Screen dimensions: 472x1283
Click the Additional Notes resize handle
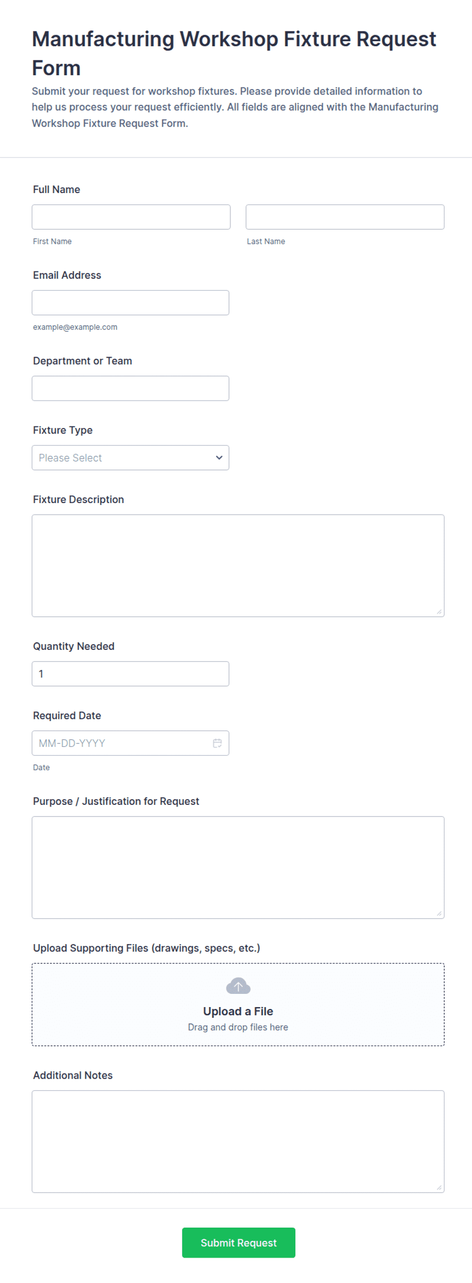pyautogui.click(x=440, y=1187)
